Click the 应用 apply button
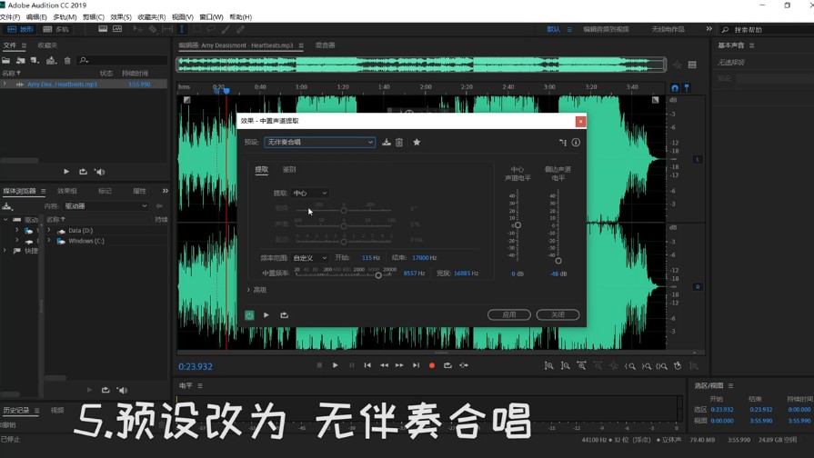 click(x=508, y=314)
